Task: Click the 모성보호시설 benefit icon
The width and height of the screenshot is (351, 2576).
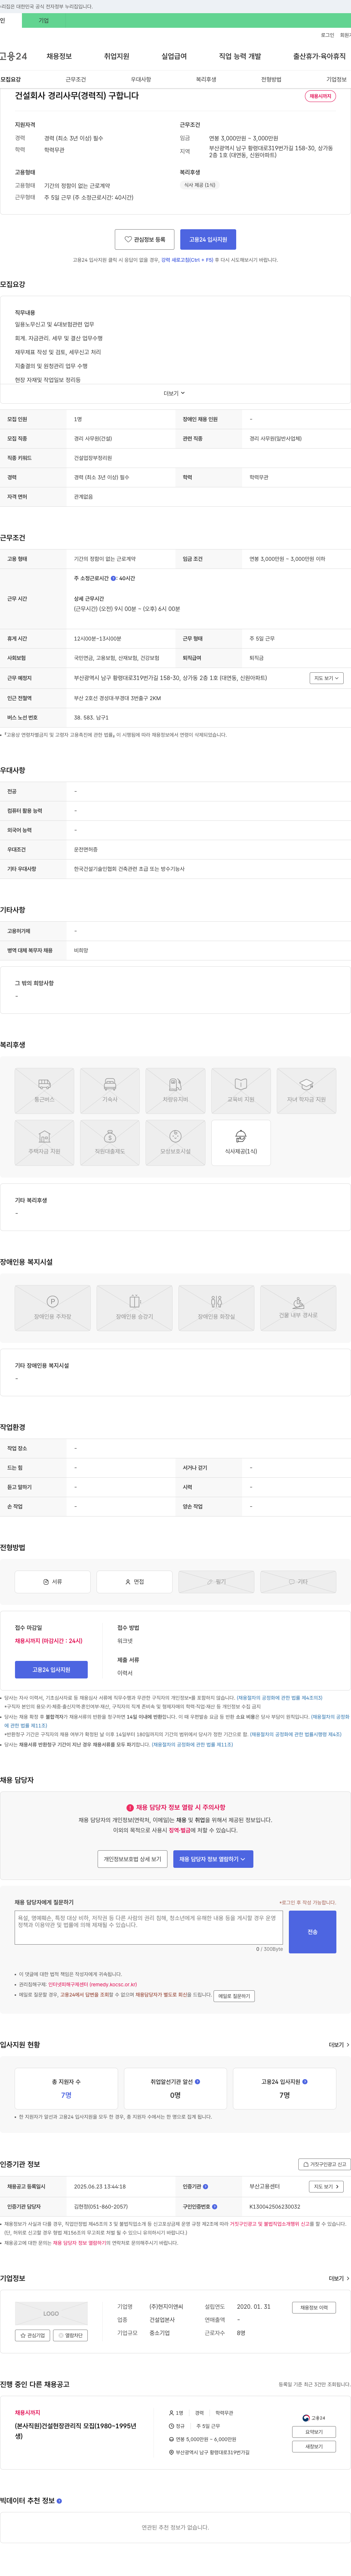Action: (175, 1143)
